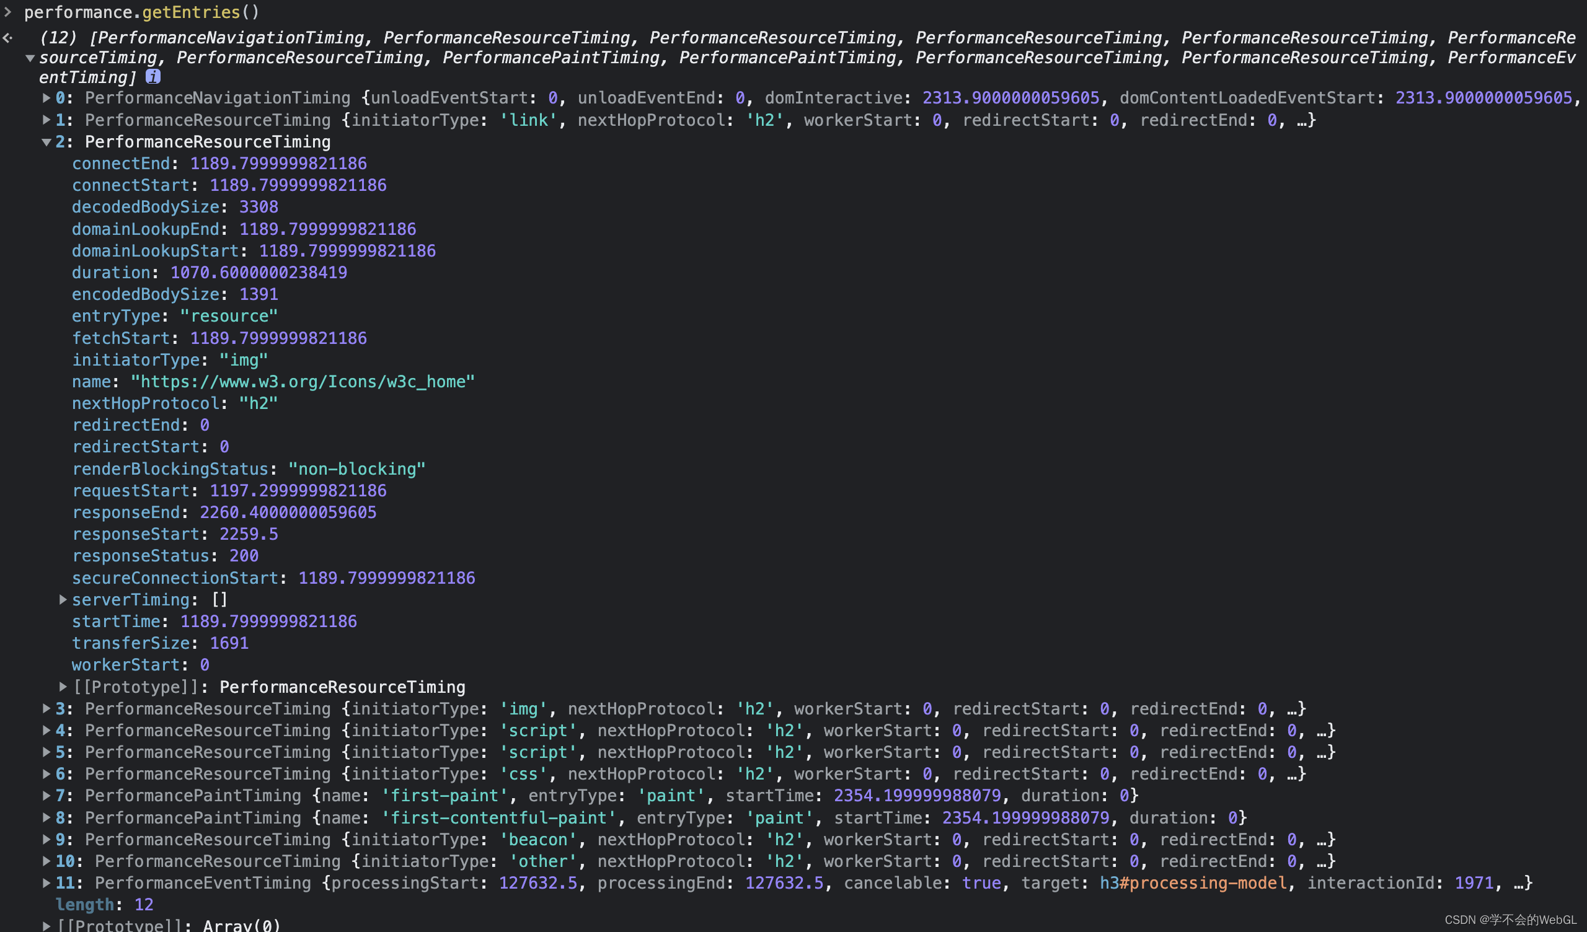The height and width of the screenshot is (932, 1587).
Task: Expand entry 9 beacon resource timing
Action: (46, 840)
